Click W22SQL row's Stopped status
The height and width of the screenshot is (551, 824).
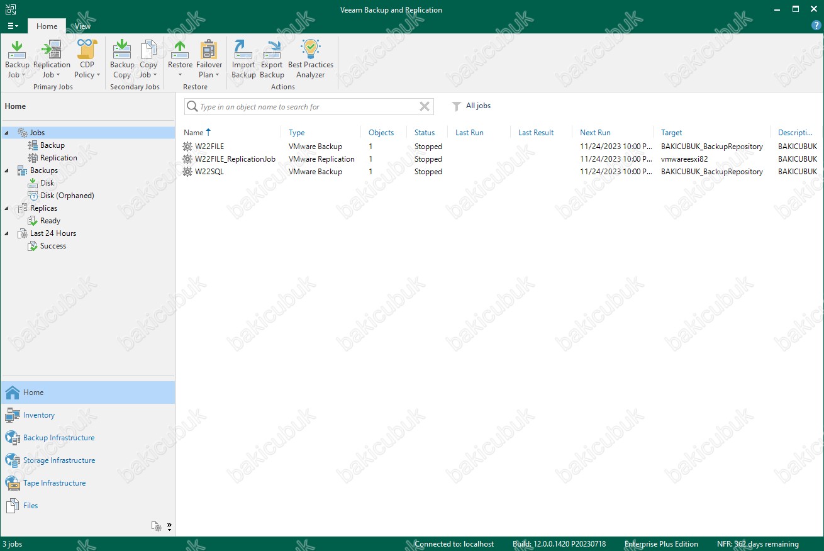[428, 172]
